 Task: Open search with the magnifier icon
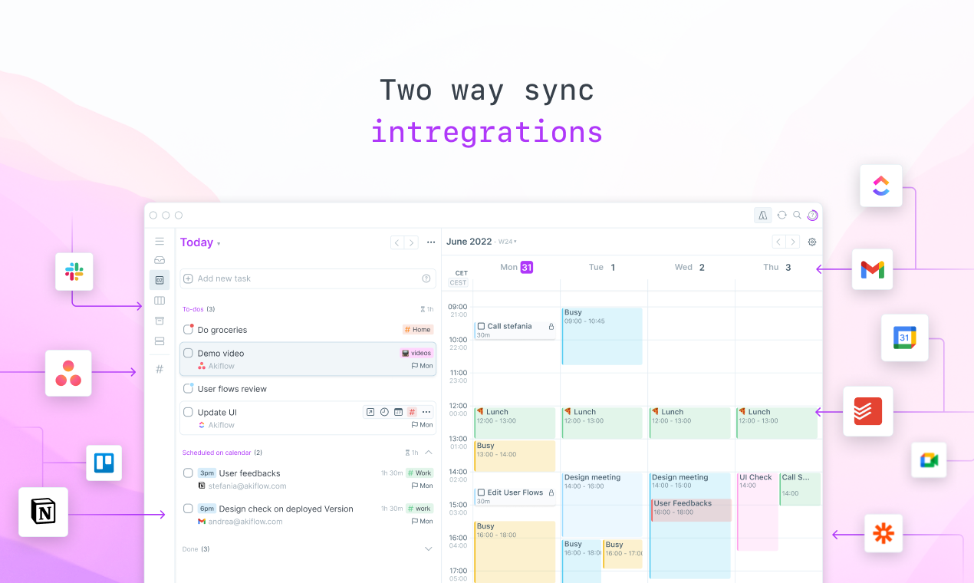point(798,216)
